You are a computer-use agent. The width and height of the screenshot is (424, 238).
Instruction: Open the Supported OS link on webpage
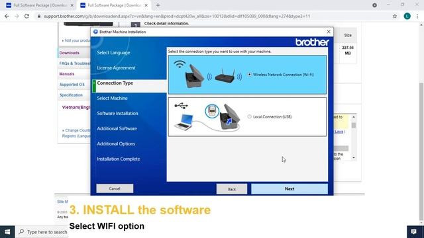72,85
